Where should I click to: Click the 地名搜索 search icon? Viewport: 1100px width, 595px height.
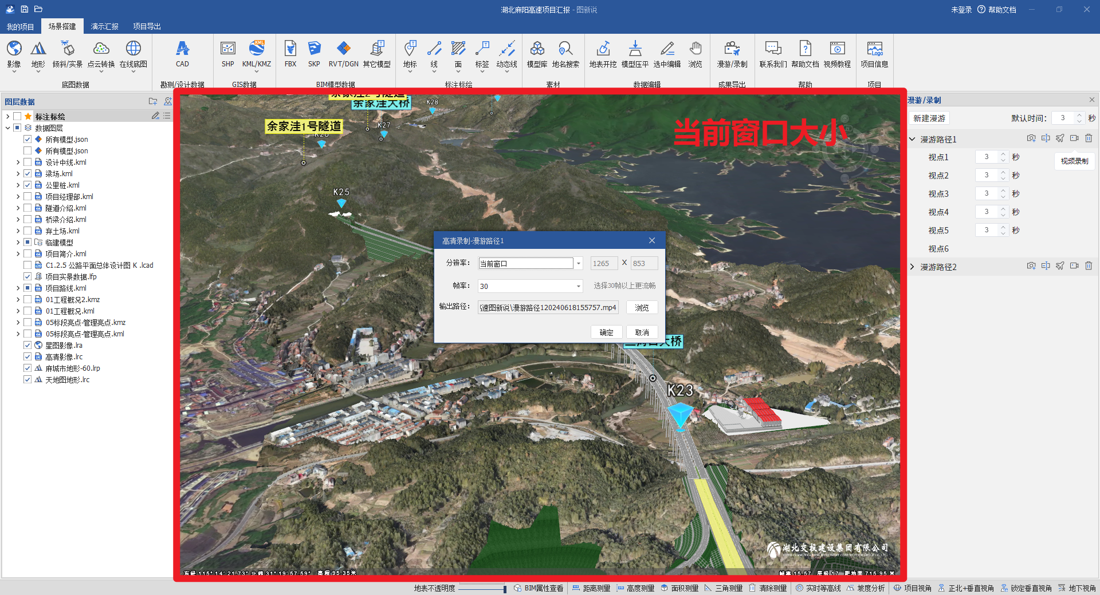565,49
